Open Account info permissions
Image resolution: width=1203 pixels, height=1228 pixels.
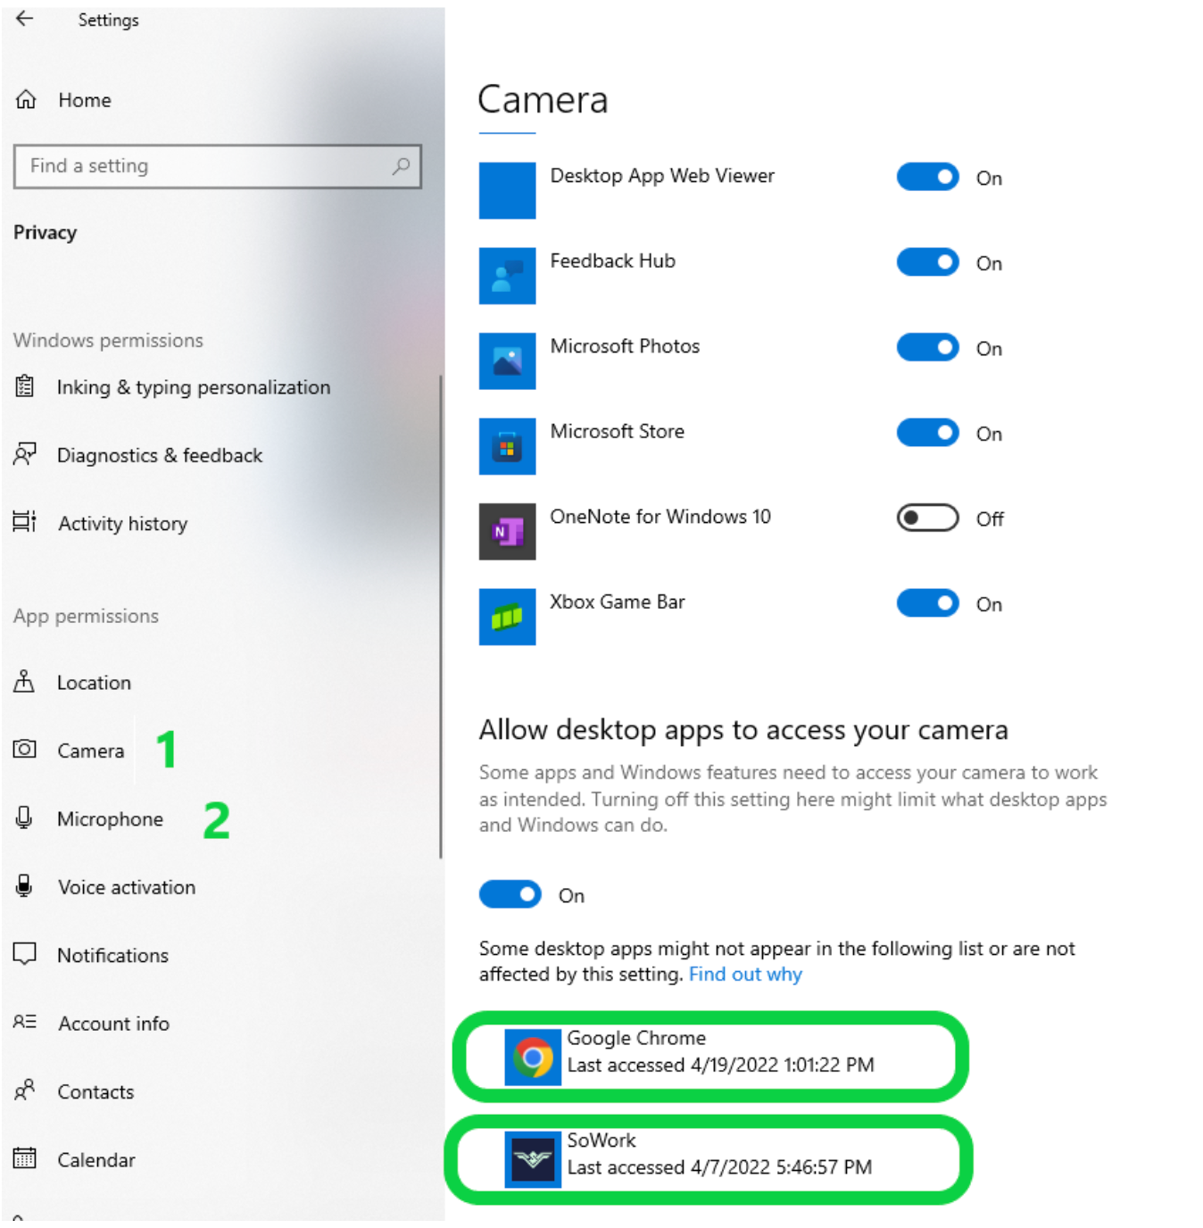(113, 1024)
